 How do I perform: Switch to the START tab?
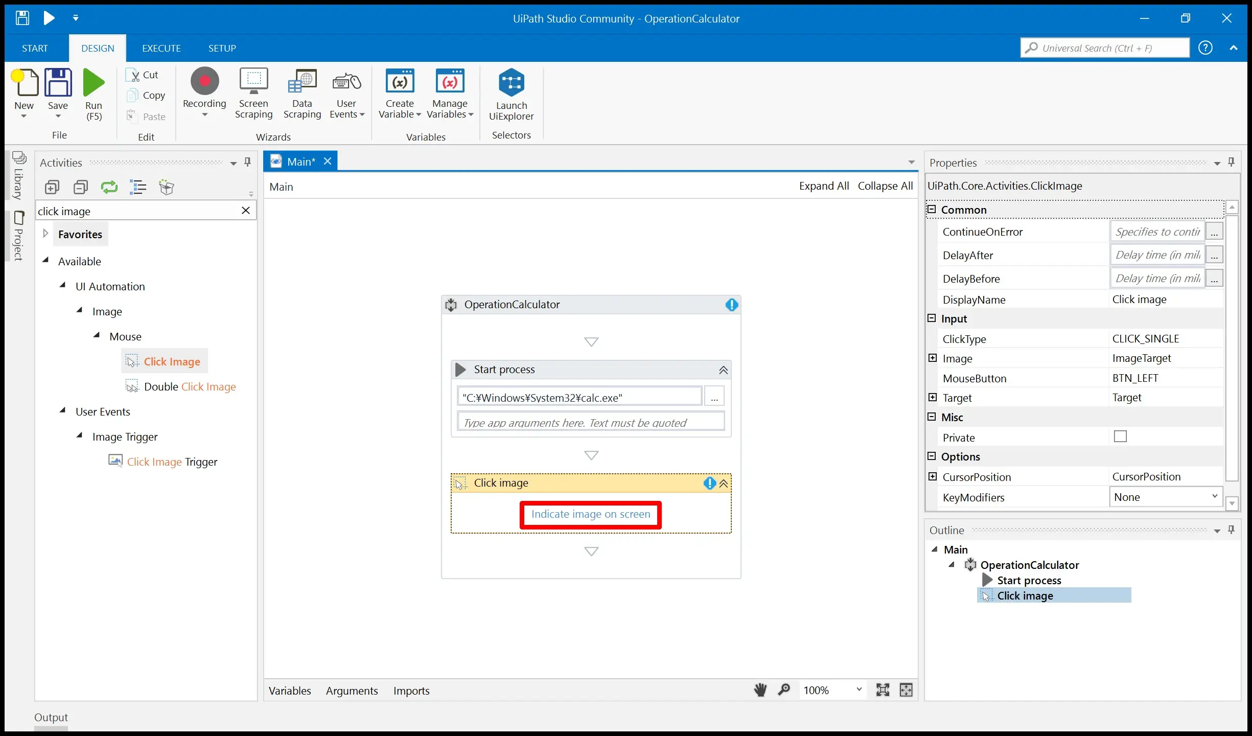[x=35, y=48]
